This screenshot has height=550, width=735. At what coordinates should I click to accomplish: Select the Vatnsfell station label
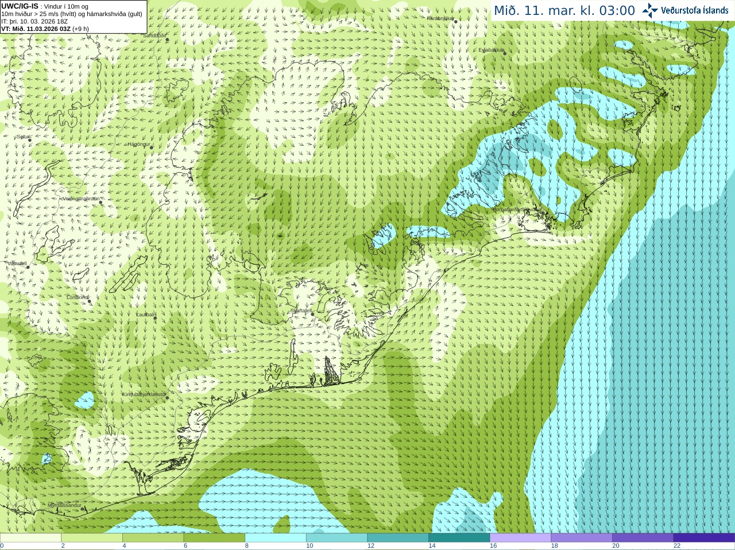(x=17, y=264)
